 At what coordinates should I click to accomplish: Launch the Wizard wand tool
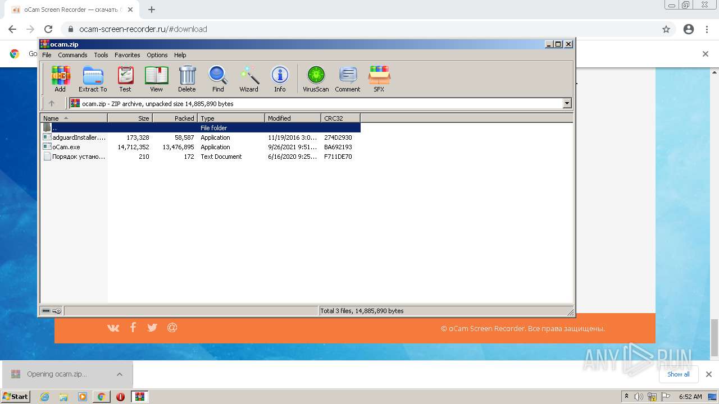tap(249, 79)
